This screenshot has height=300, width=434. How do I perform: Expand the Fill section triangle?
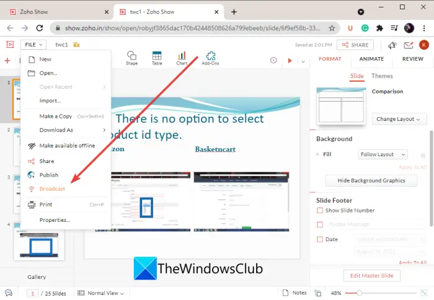317,154
